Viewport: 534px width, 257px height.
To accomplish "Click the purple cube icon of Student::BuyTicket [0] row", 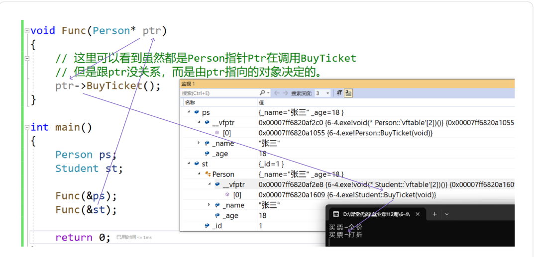I will pos(227,195).
